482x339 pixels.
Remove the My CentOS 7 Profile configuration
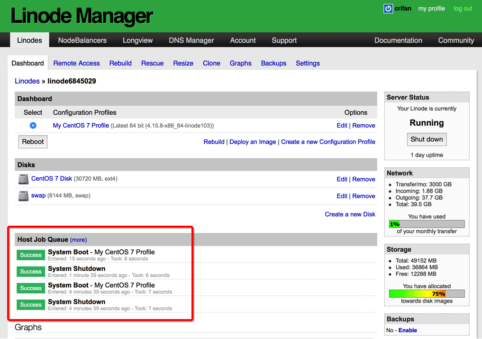pyautogui.click(x=364, y=126)
